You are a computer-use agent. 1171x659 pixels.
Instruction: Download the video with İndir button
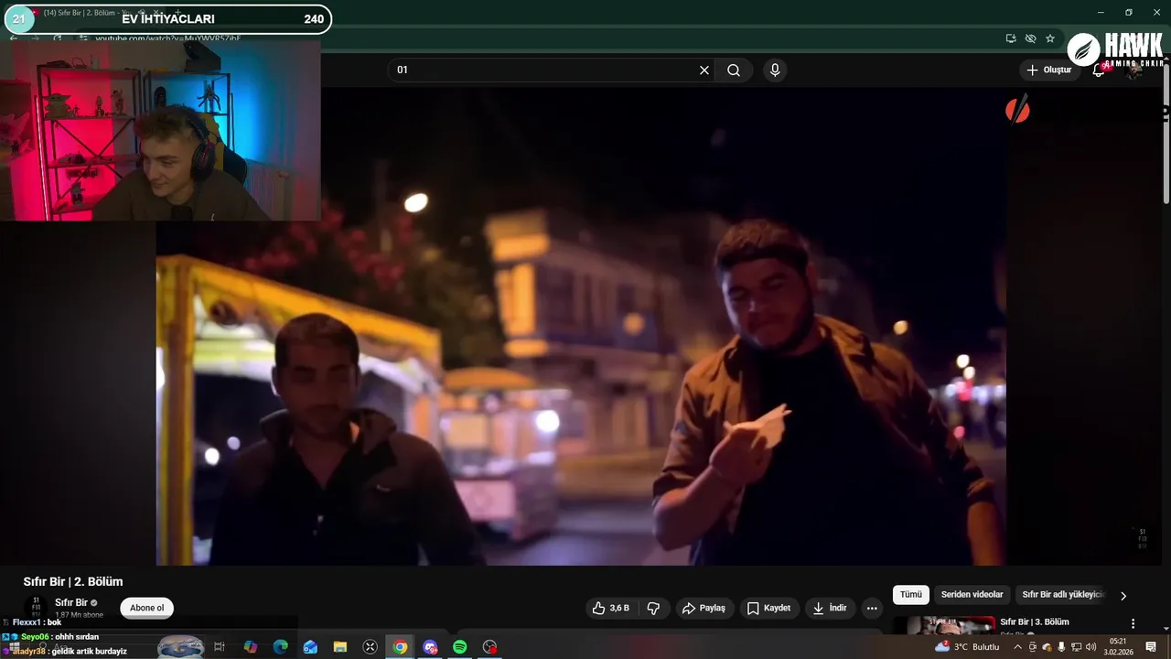[831, 608]
